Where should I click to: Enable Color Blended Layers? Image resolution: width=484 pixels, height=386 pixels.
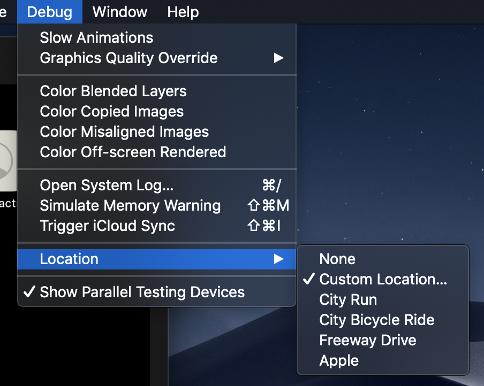tap(157, 91)
